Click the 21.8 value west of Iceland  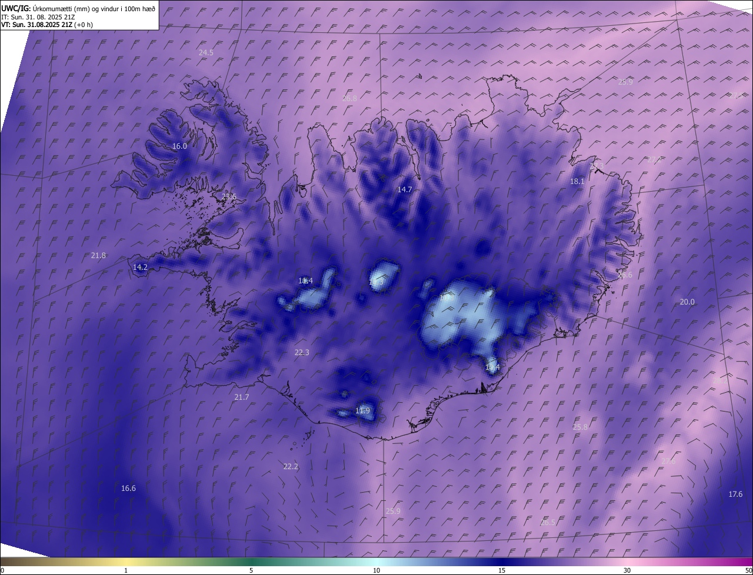(x=98, y=255)
